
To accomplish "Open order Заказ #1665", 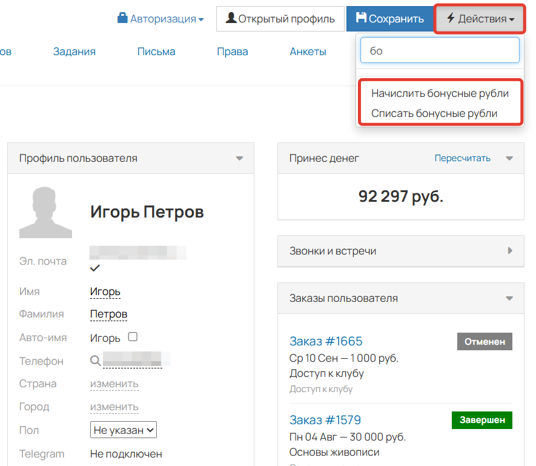I will tap(325, 341).
